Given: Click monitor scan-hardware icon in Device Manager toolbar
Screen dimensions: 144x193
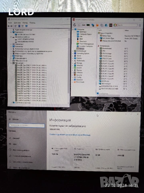Looking at the screenshot, I should [x=26, y=26].
